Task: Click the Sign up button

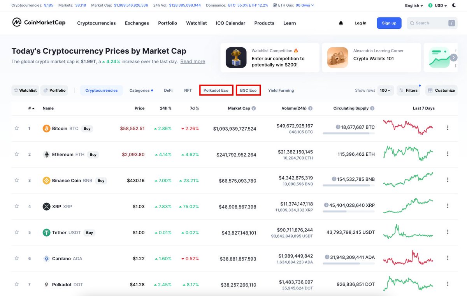Action: 389,23
